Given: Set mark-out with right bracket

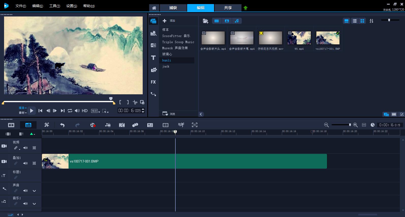Looking at the screenshot, I should (128, 102).
